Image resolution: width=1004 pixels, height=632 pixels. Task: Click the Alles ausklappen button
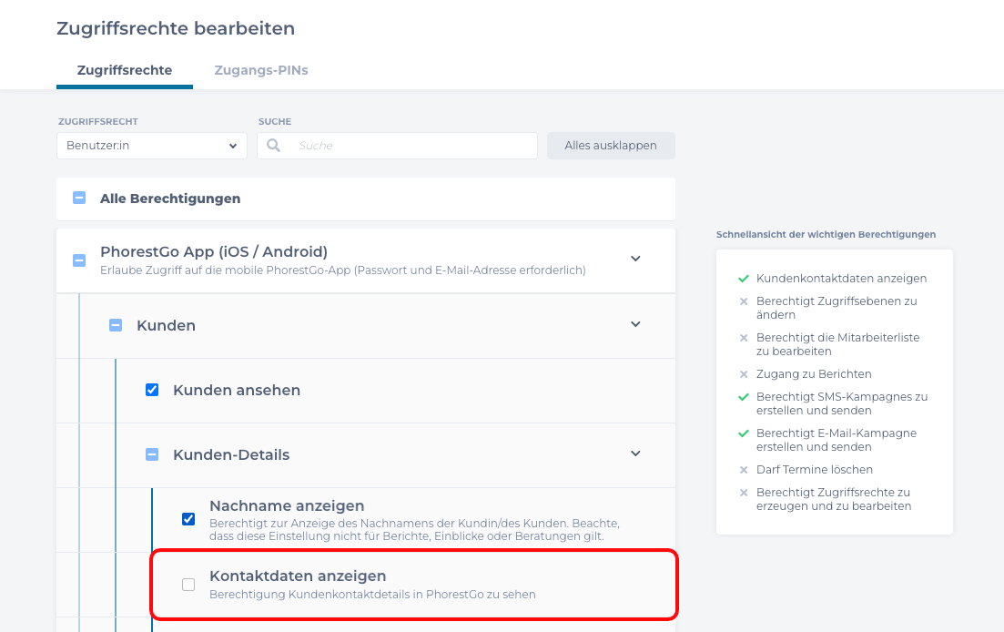pyautogui.click(x=611, y=145)
